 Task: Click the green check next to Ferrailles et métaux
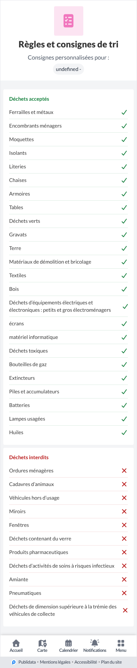(x=124, y=112)
